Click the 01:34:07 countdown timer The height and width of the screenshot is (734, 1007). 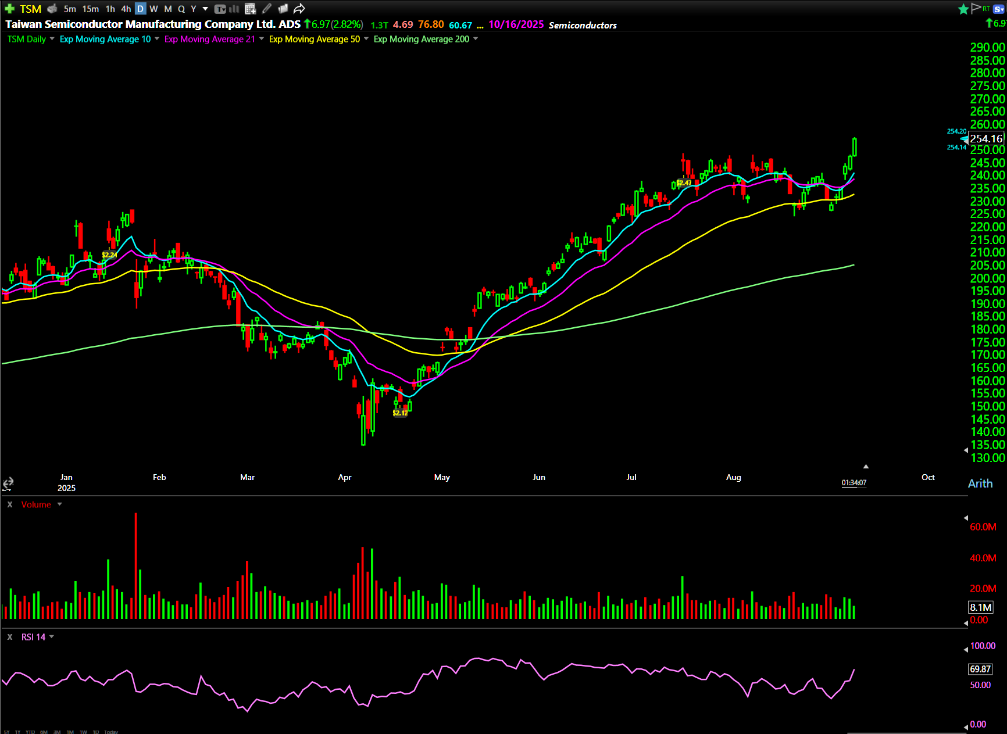(x=854, y=483)
